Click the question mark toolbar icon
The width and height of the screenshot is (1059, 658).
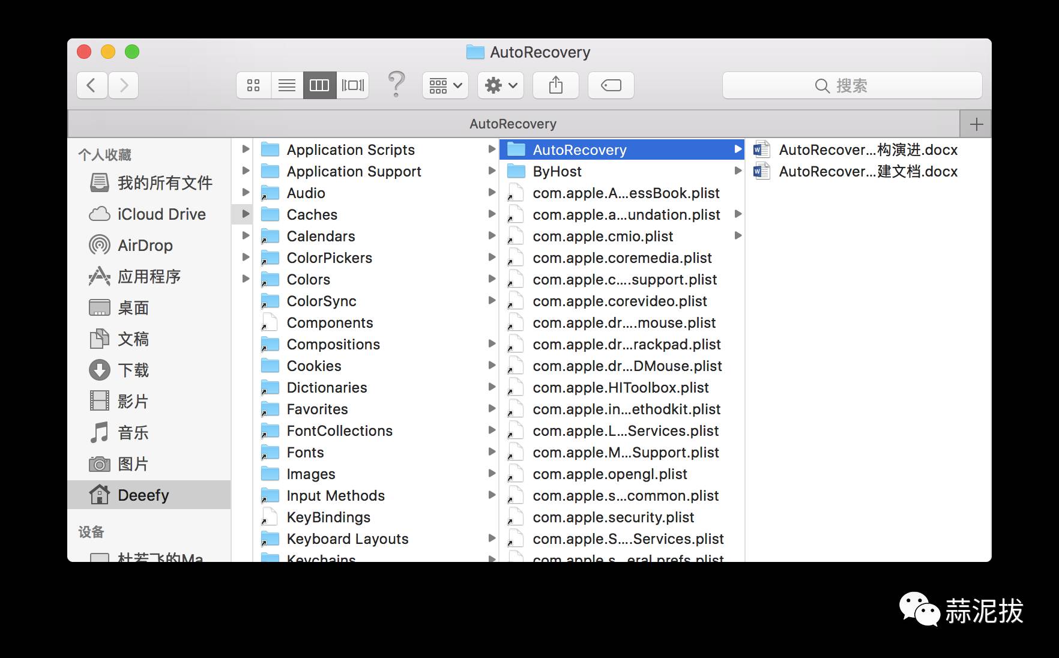click(396, 84)
